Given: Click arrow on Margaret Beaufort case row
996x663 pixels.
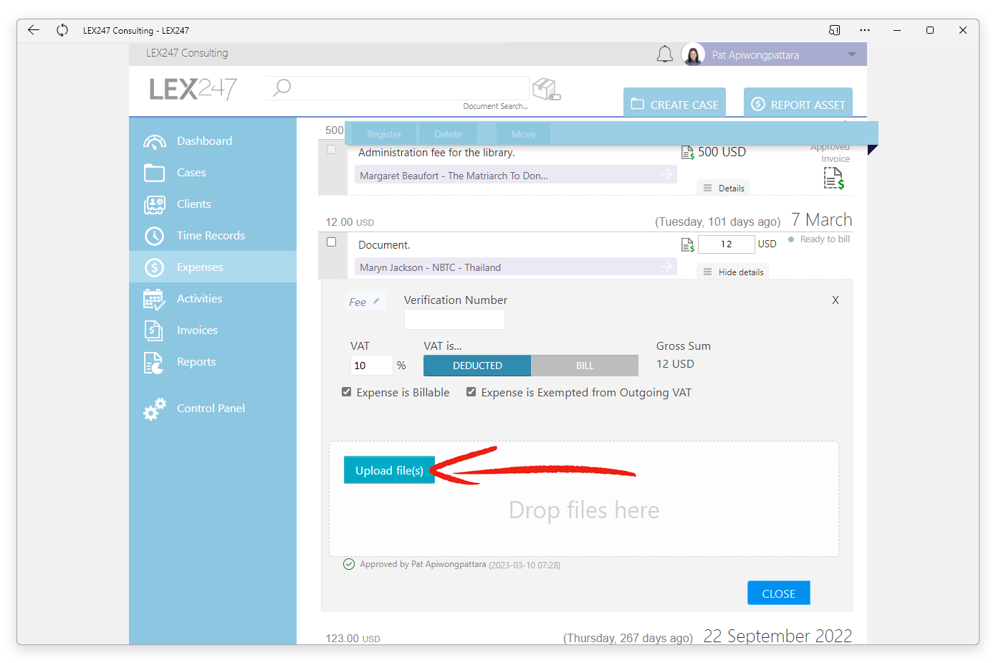Looking at the screenshot, I should [x=666, y=174].
